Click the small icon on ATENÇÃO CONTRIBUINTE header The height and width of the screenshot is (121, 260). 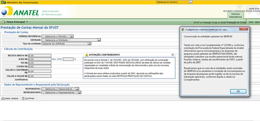tap(173, 55)
